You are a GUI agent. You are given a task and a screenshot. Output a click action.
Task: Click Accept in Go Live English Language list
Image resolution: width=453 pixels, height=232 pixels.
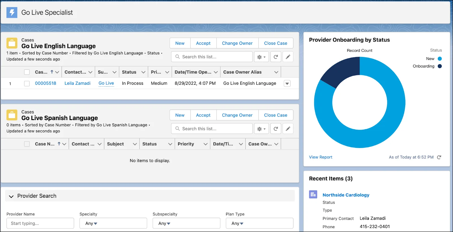203,43
